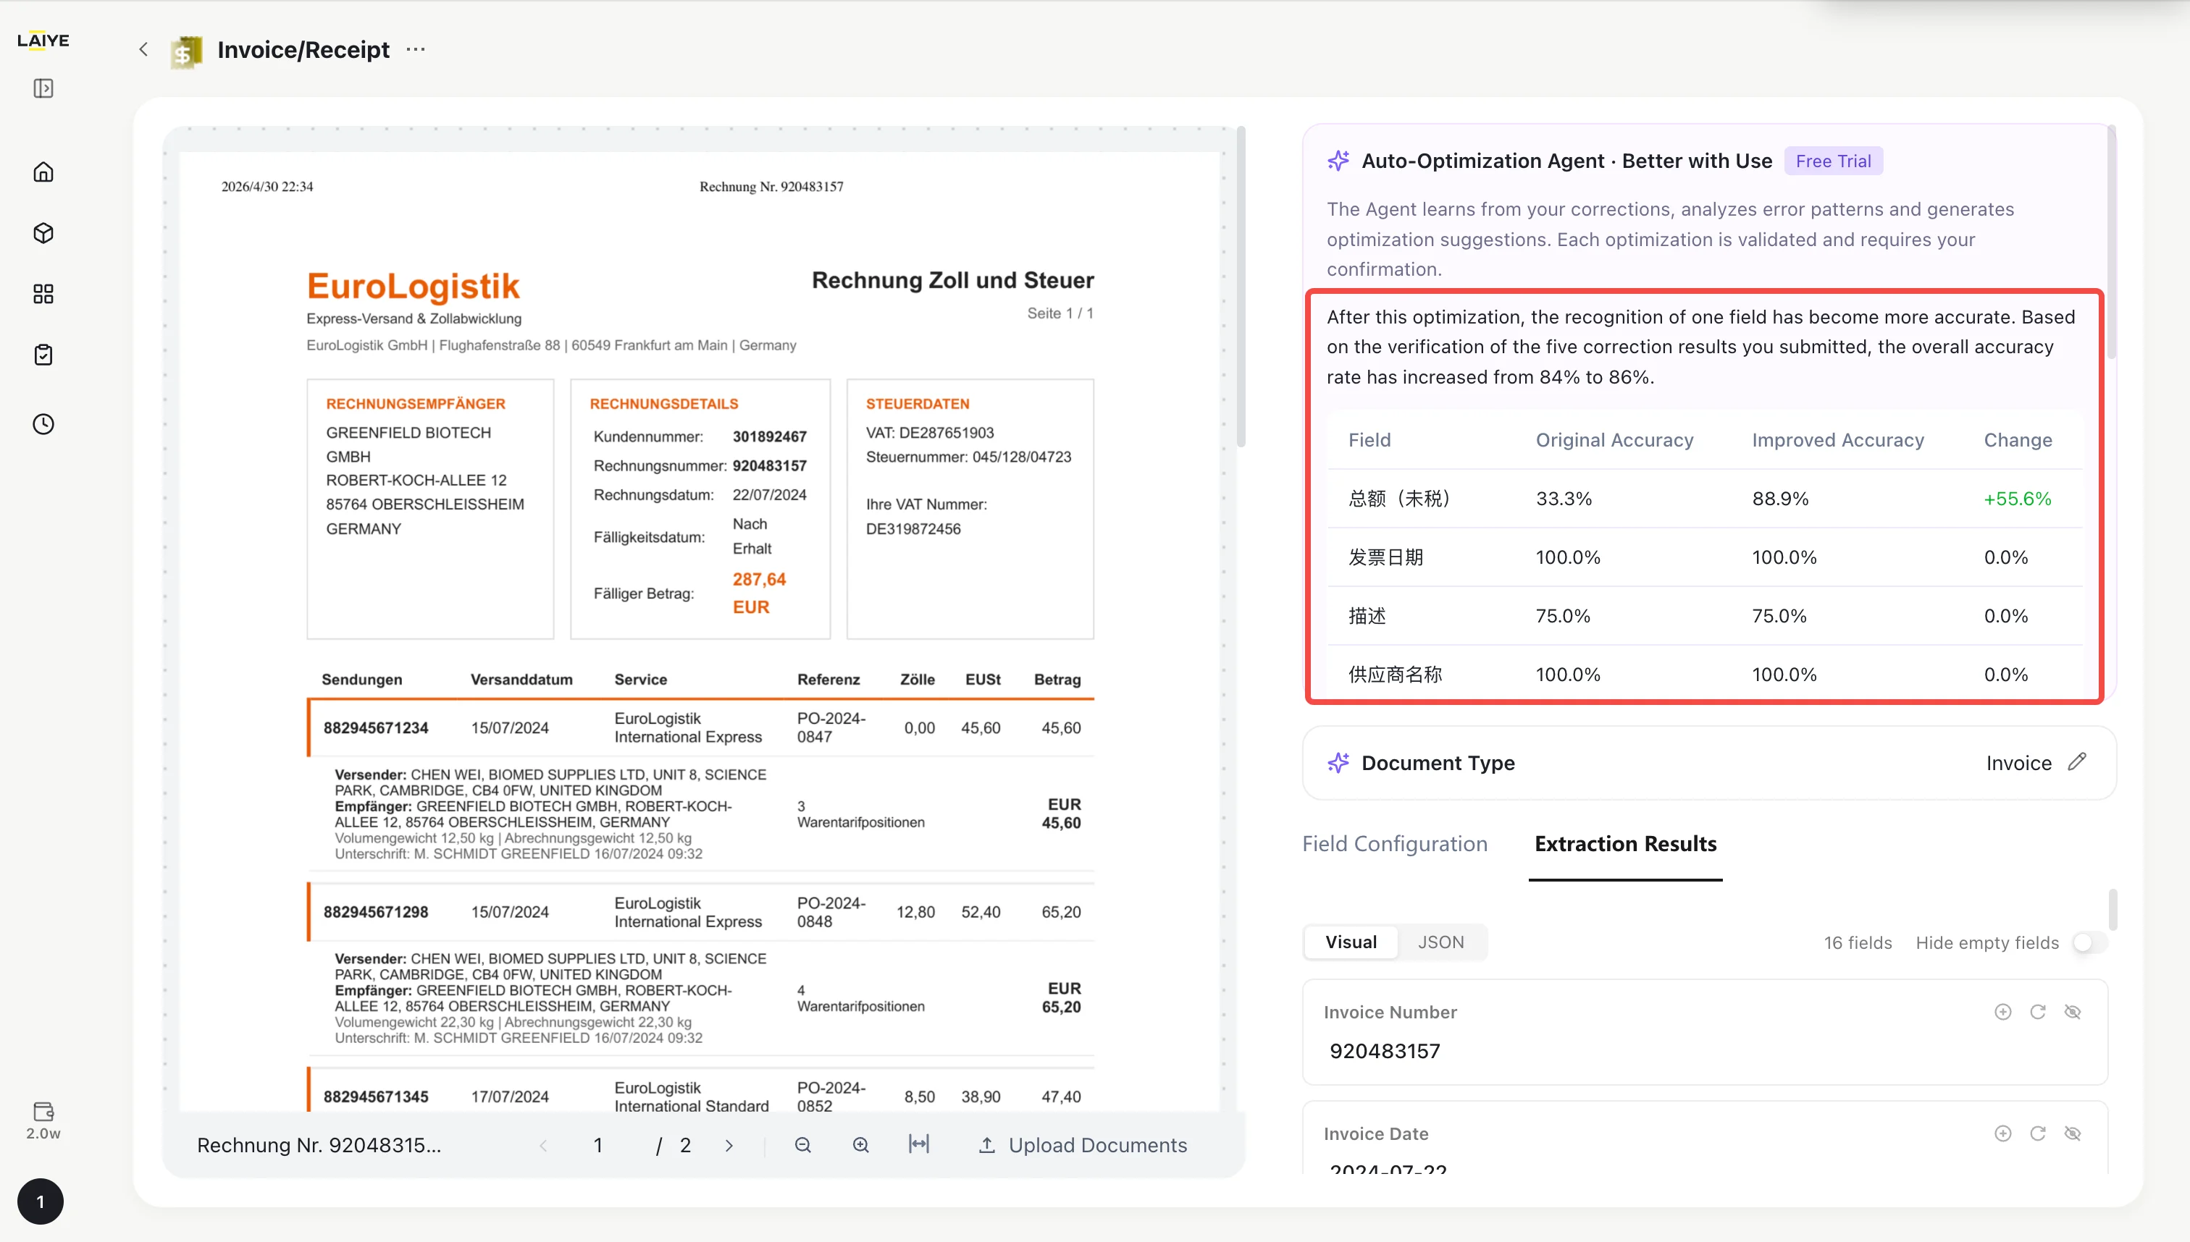This screenshot has width=2190, height=1242.
Task: Click the '发票日期' field row
Action: (x=1704, y=557)
